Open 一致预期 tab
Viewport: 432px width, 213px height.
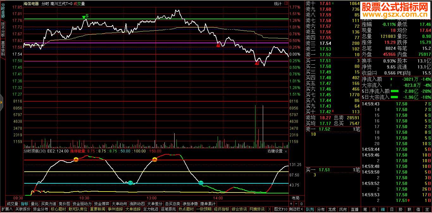point(204,209)
